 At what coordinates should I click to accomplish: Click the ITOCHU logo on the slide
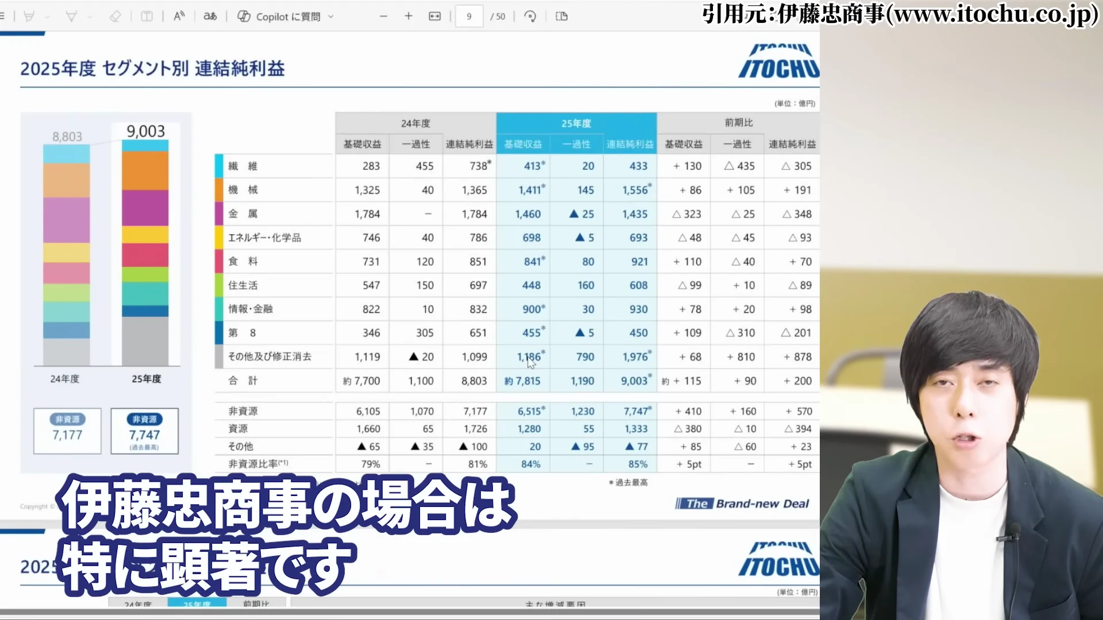point(779,61)
